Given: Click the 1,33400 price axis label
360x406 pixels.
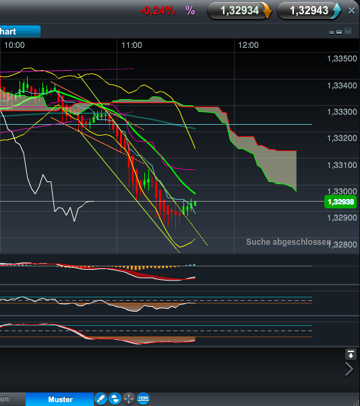Looking at the screenshot, I should click(x=342, y=86).
